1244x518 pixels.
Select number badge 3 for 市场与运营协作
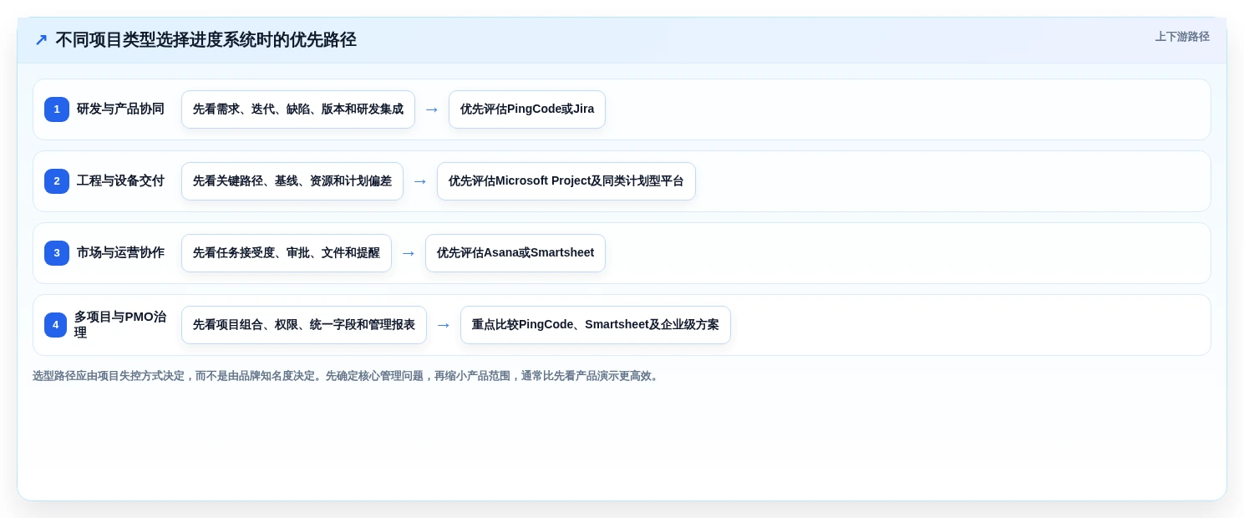(x=57, y=253)
